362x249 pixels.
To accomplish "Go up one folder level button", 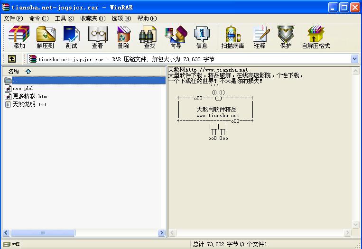I will tap(12, 59).
